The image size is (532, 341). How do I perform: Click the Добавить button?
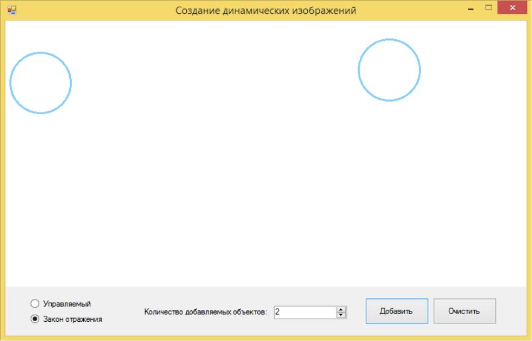(396, 311)
